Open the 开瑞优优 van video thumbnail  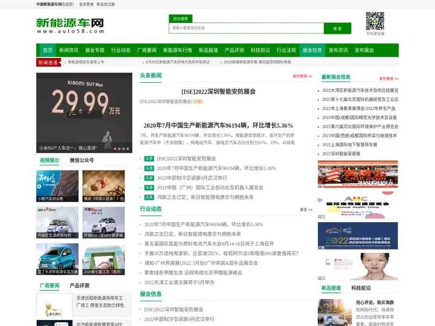tap(57, 222)
